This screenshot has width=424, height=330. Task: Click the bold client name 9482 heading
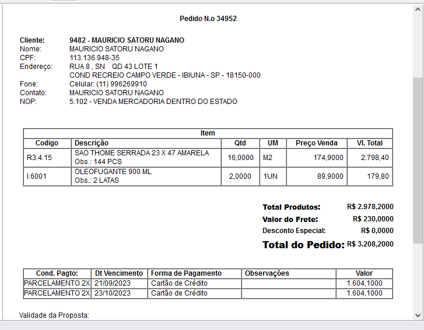tap(127, 40)
